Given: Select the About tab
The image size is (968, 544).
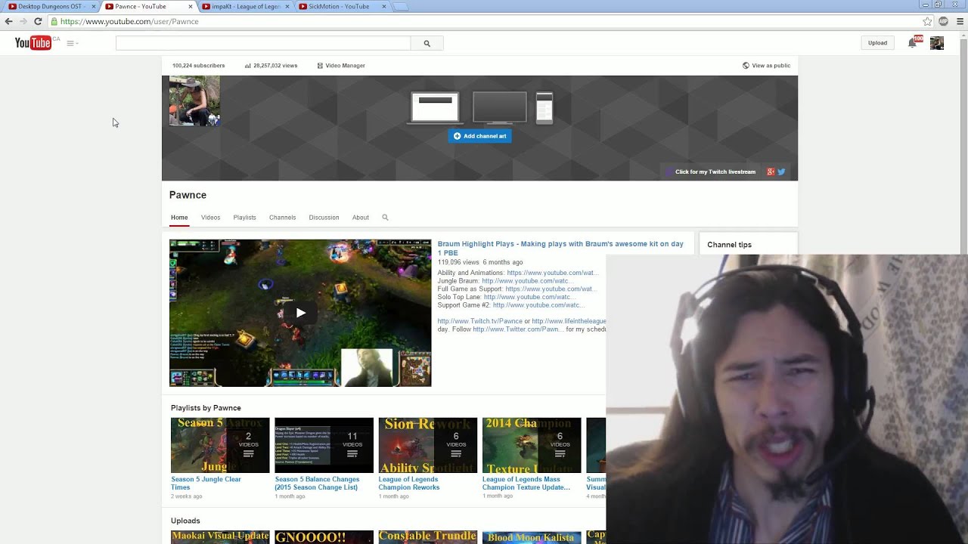Looking at the screenshot, I should [361, 218].
